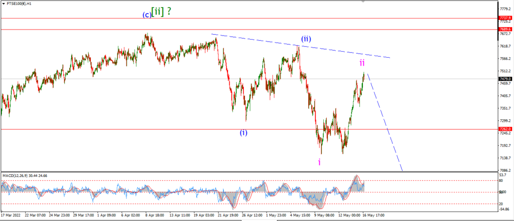The height and width of the screenshot is (221, 514).
Task: Click the 7086.2 price scale value
Action: click(x=505, y=170)
